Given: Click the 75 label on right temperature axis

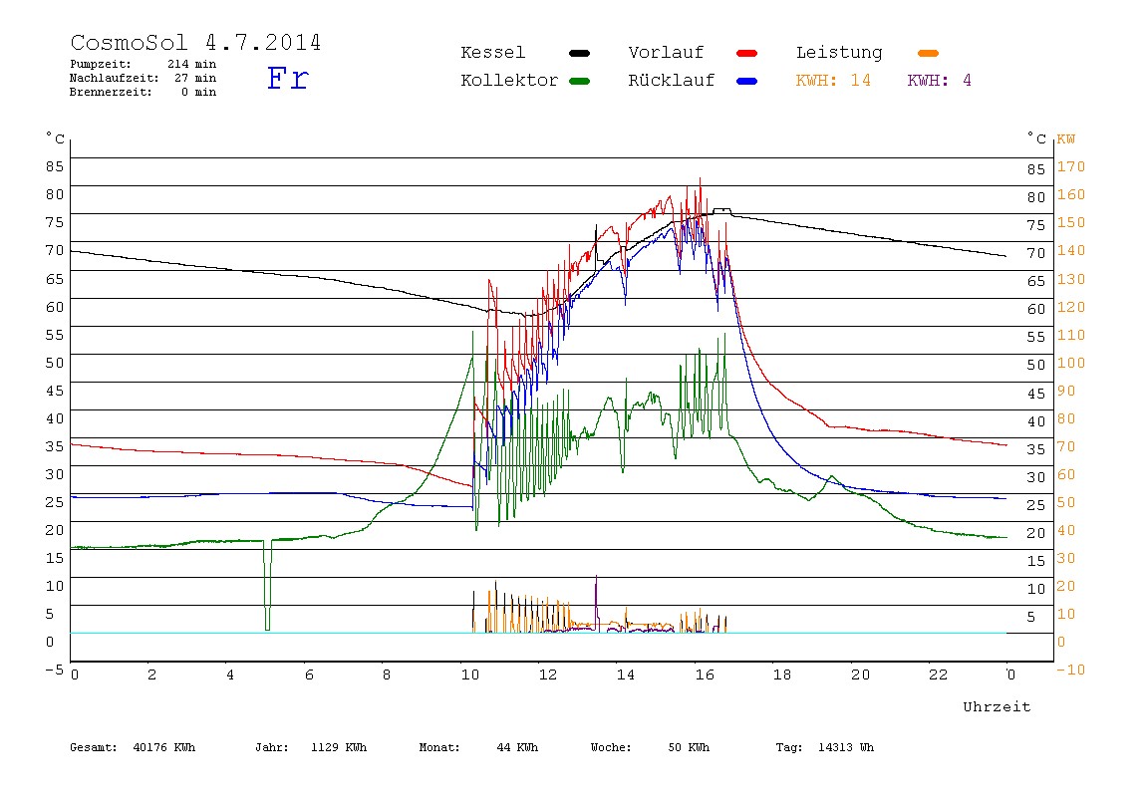Looking at the screenshot, I should coord(1036,225).
